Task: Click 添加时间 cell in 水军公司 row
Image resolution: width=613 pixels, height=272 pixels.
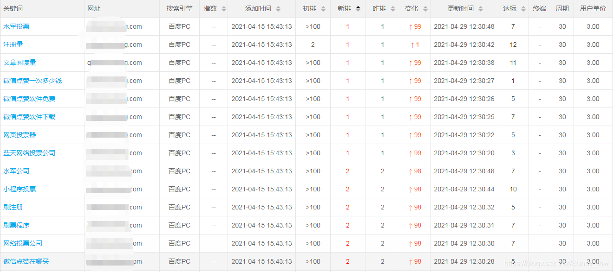Action: [x=261, y=171]
